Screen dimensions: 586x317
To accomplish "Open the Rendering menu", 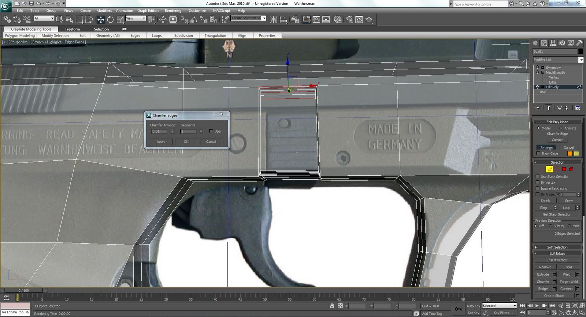I will pyautogui.click(x=173, y=11).
